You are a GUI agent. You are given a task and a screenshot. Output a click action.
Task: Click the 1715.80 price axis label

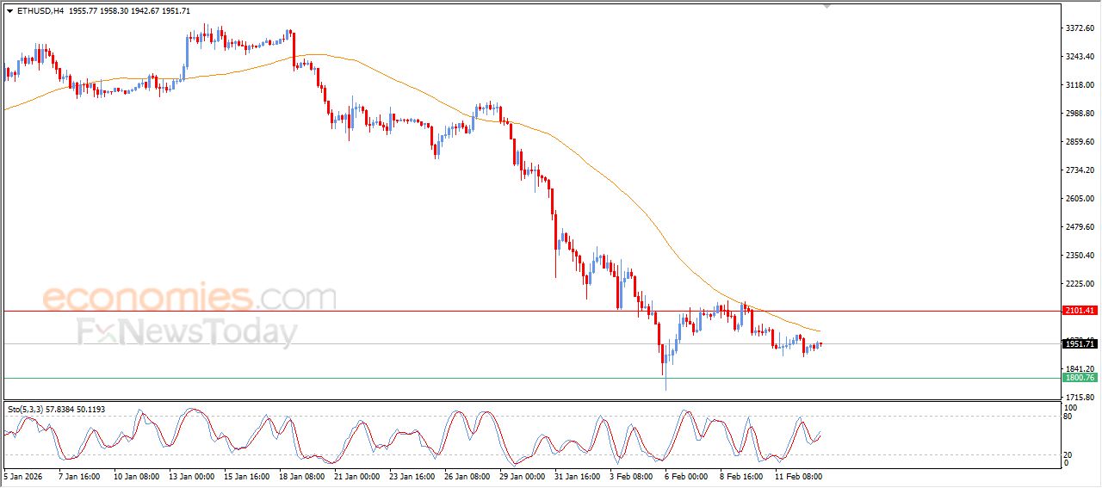point(1080,397)
